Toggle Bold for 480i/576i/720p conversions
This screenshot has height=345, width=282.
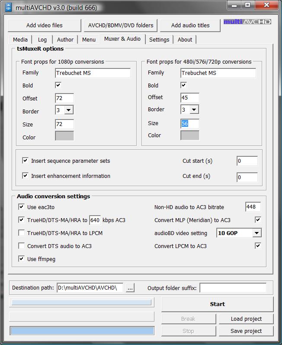[x=184, y=85]
